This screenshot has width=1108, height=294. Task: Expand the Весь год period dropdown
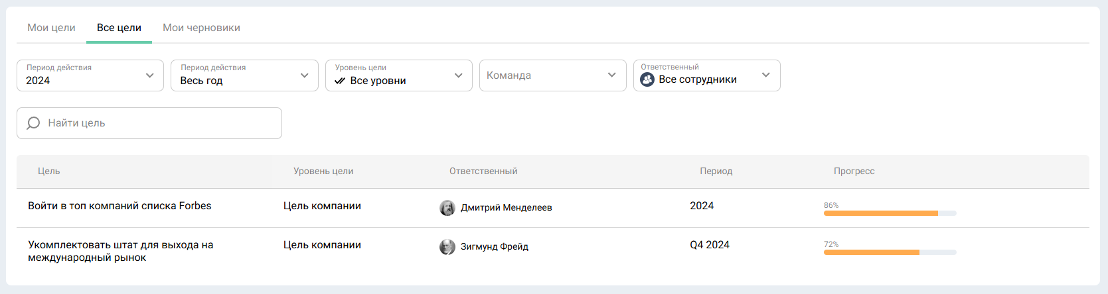(x=244, y=75)
